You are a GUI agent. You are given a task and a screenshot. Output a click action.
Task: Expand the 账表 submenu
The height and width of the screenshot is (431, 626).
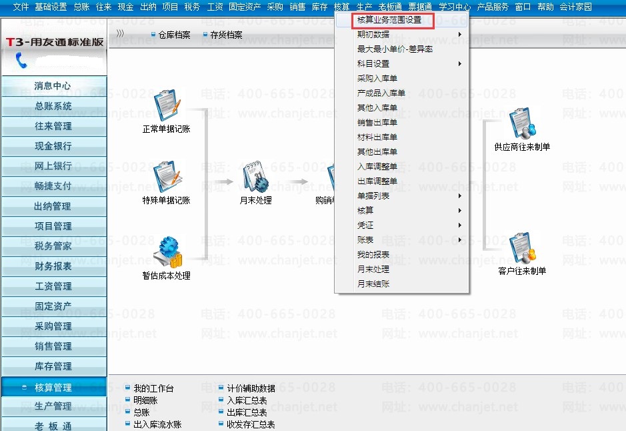point(401,240)
